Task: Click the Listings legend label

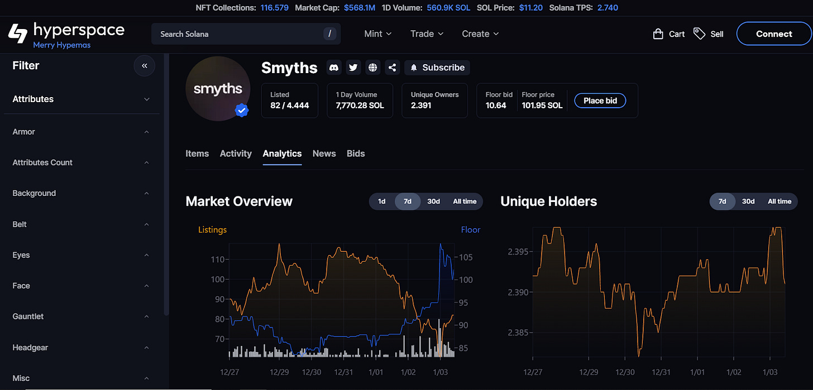Action: click(213, 230)
